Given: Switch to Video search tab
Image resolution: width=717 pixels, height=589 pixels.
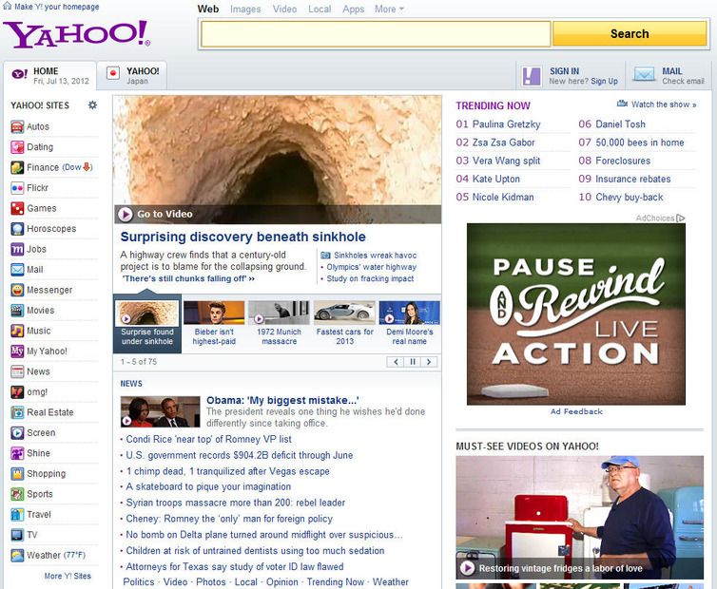Looking at the screenshot, I should click(284, 9).
